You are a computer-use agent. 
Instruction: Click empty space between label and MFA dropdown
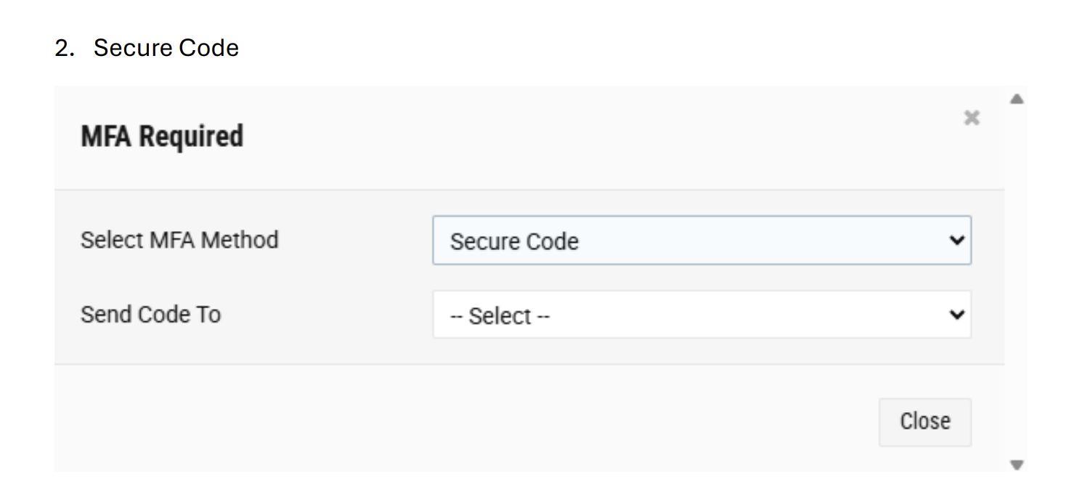point(356,240)
